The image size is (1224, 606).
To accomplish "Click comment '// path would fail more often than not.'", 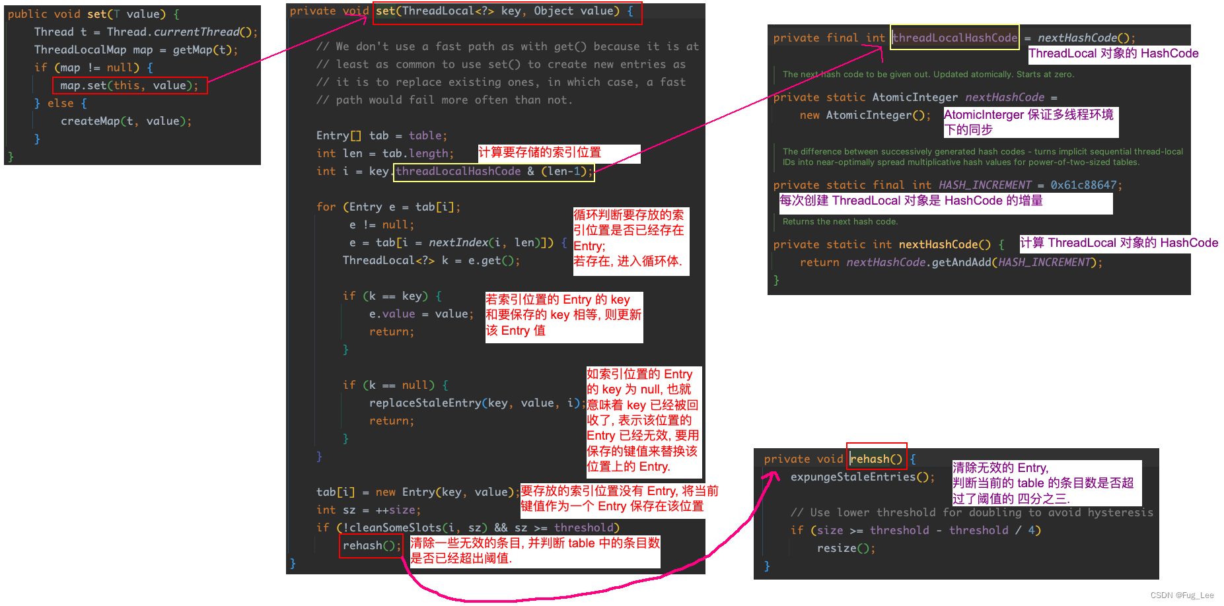I will pos(445,100).
